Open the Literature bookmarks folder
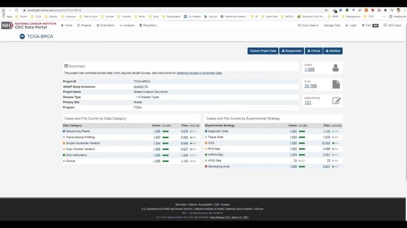Viewport: 407px width, 228px height. coord(69,16)
